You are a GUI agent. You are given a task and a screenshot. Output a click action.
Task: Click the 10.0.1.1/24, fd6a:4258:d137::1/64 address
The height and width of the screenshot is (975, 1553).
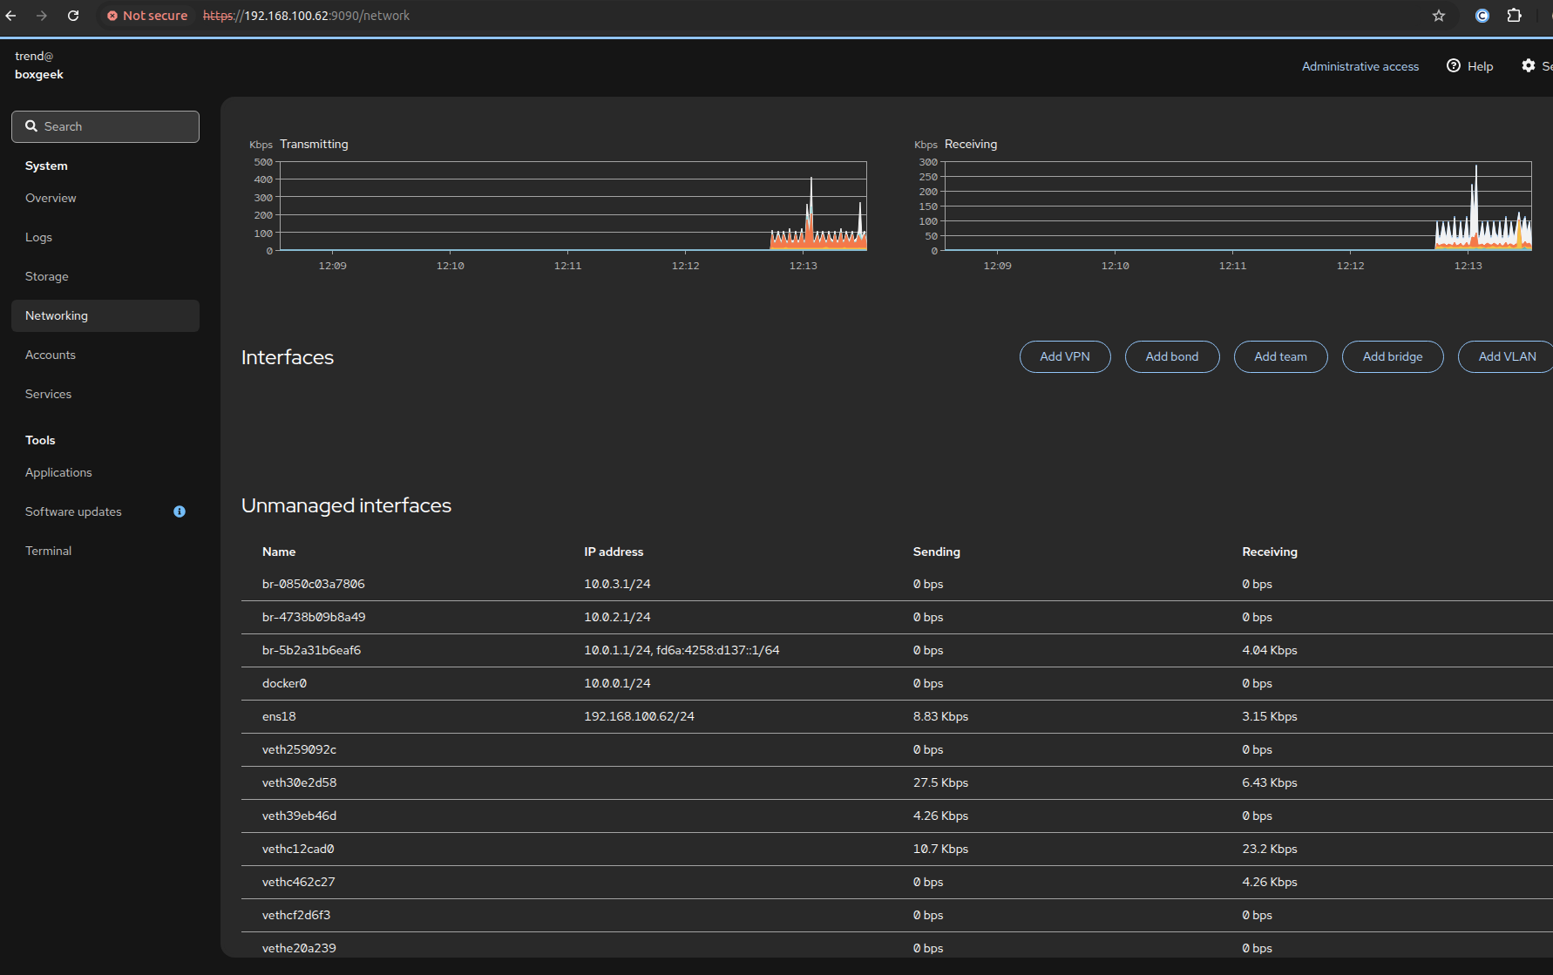click(682, 650)
